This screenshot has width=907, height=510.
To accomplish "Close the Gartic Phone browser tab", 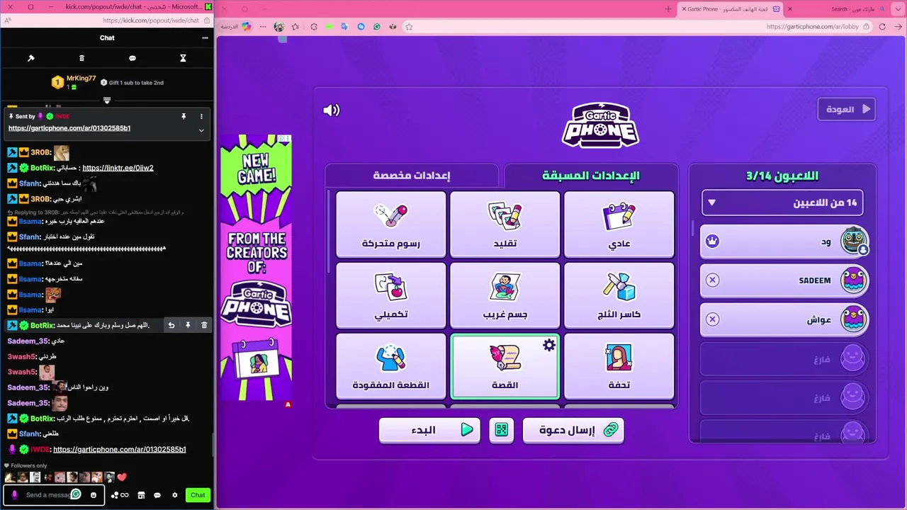I will [684, 9].
